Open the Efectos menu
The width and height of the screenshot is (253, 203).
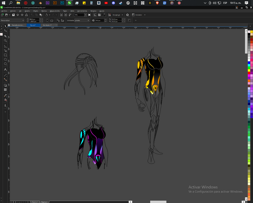[x=44, y=11]
